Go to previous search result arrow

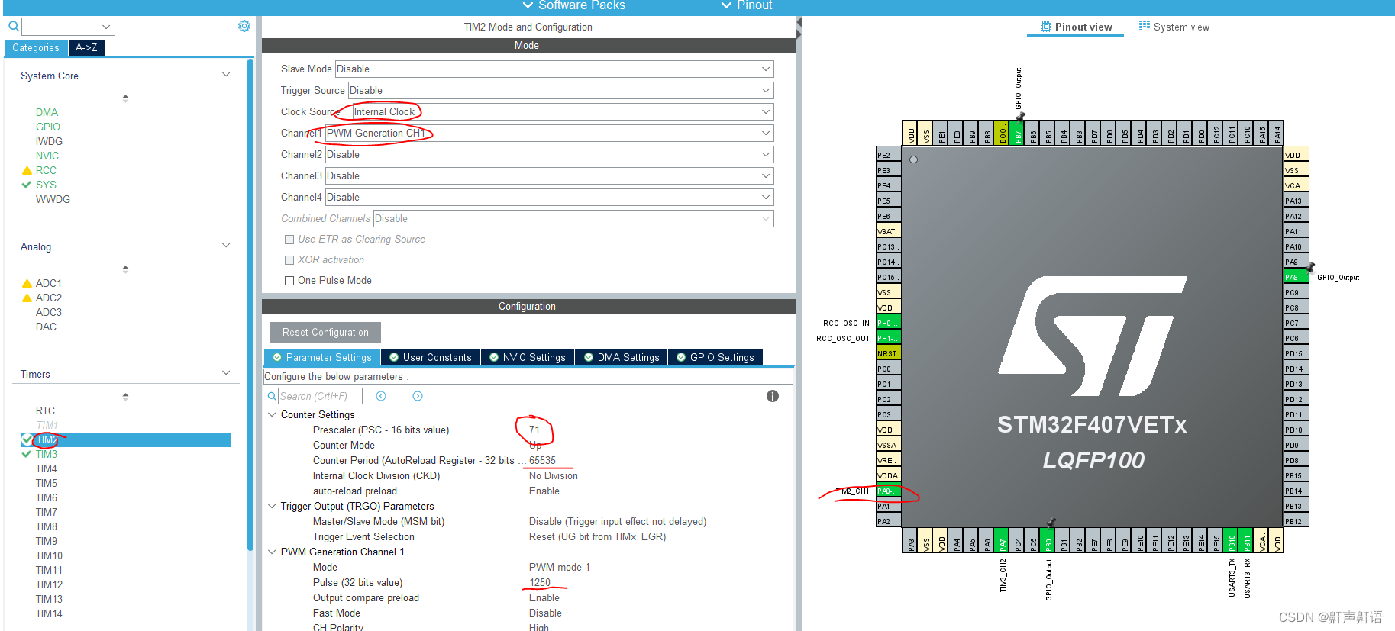(381, 396)
